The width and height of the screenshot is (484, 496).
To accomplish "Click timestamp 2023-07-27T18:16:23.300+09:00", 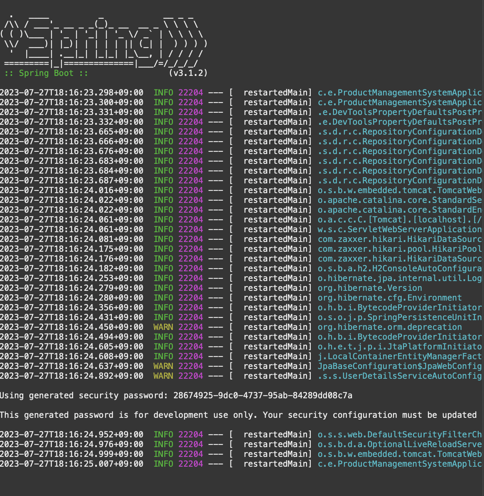I will (x=71, y=102).
